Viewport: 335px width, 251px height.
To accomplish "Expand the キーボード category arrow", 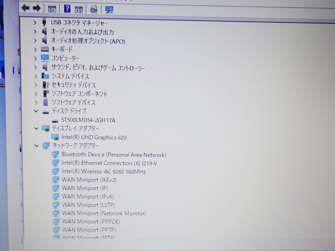I will (x=35, y=50).
